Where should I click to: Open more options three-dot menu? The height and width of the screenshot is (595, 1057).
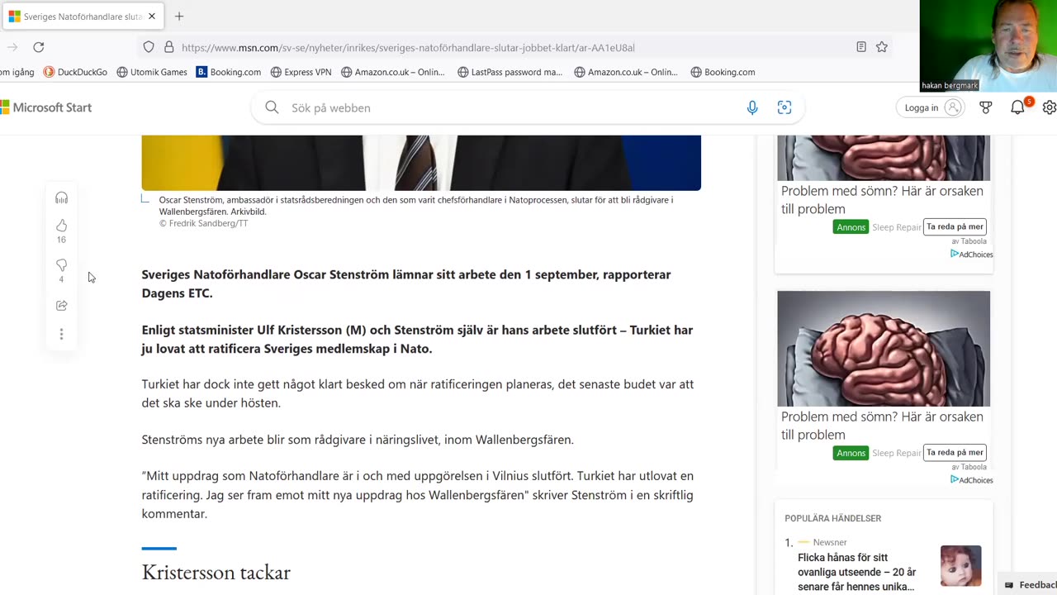coord(61,335)
